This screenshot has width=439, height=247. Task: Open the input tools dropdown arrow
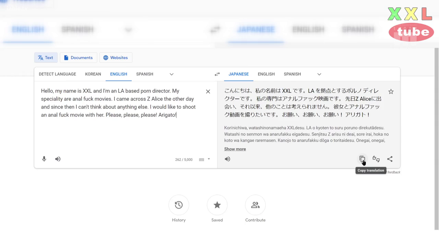[x=209, y=159]
